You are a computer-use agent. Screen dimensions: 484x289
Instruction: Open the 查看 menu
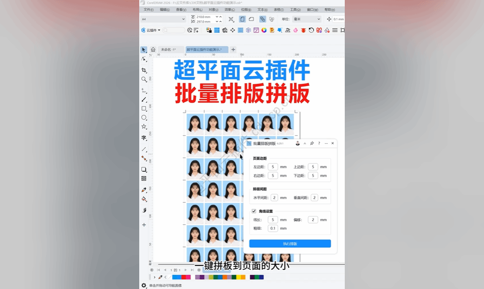point(181,10)
